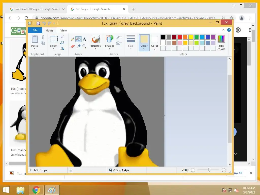This screenshot has width=260, height=195.
Task: Open the Brushes dropdown arrow
Action: tap(96, 49)
